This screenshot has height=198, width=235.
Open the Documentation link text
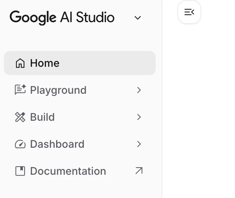pos(68,171)
